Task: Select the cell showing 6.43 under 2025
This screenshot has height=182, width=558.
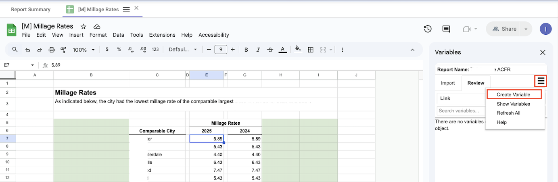Action: (x=206, y=162)
